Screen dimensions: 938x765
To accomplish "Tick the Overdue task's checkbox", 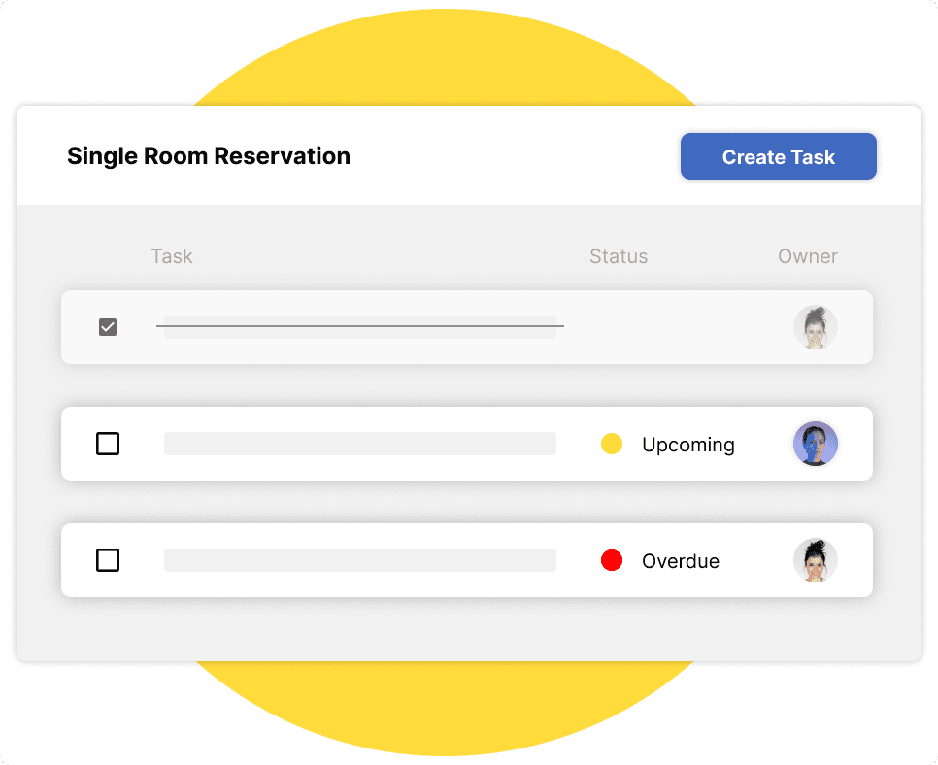I will (x=108, y=560).
